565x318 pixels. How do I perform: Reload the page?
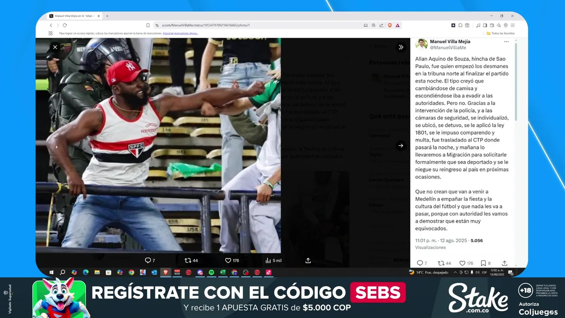(64, 25)
